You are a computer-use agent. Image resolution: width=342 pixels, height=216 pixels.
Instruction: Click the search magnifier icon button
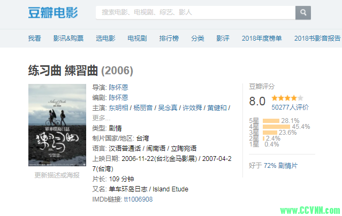[x=303, y=13]
